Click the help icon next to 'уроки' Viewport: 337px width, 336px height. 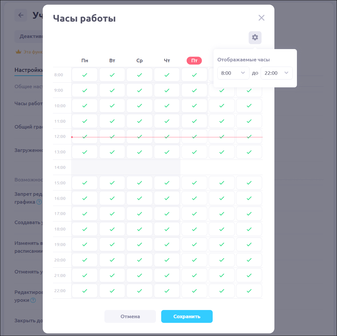[x=33, y=300]
